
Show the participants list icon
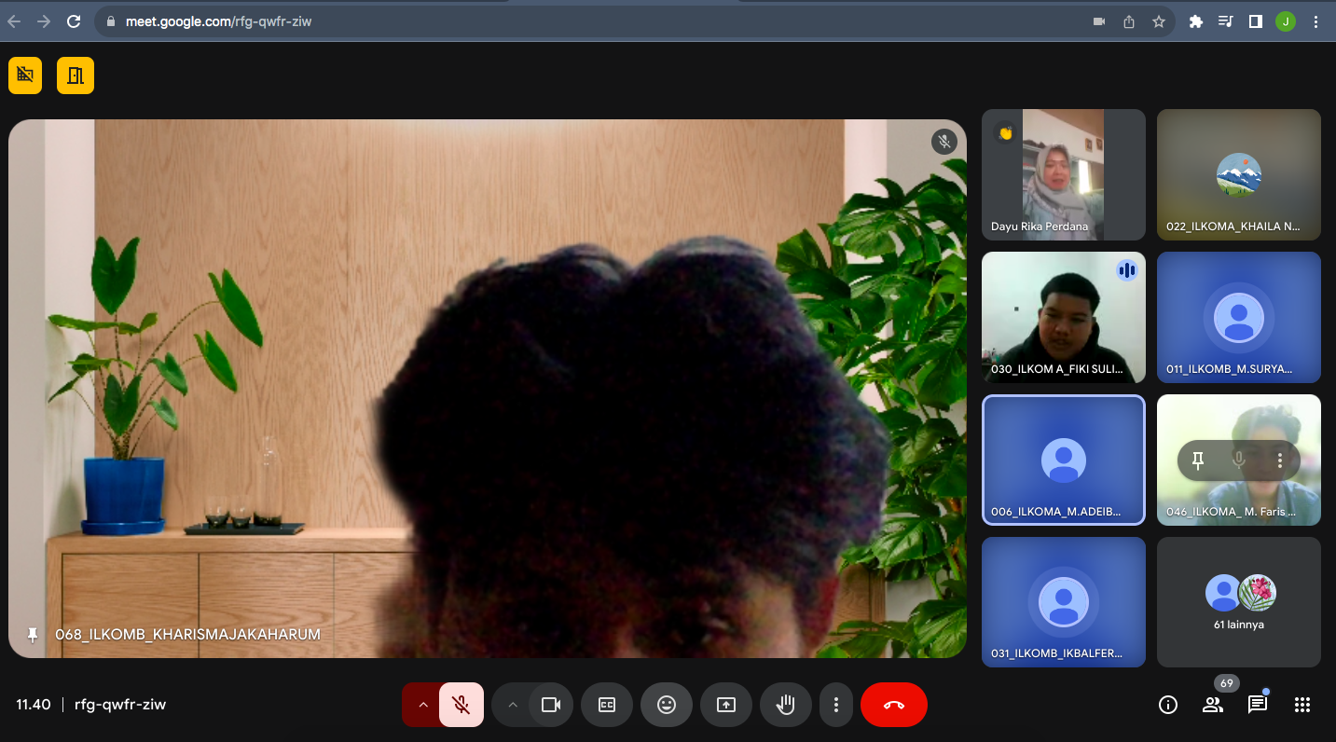1212,705
